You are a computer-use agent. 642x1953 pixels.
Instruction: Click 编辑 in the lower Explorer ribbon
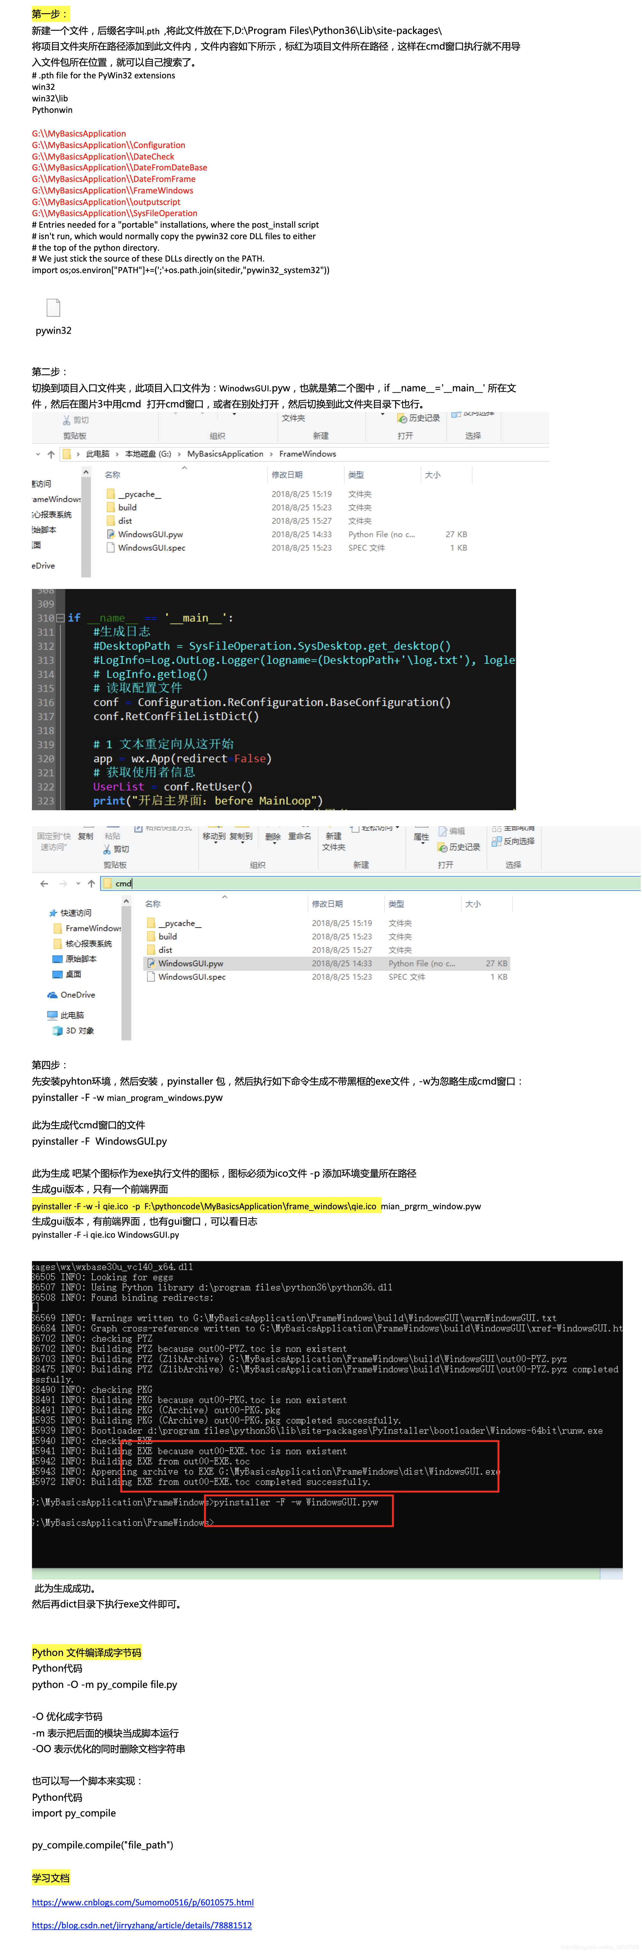[x=451, y=832]
